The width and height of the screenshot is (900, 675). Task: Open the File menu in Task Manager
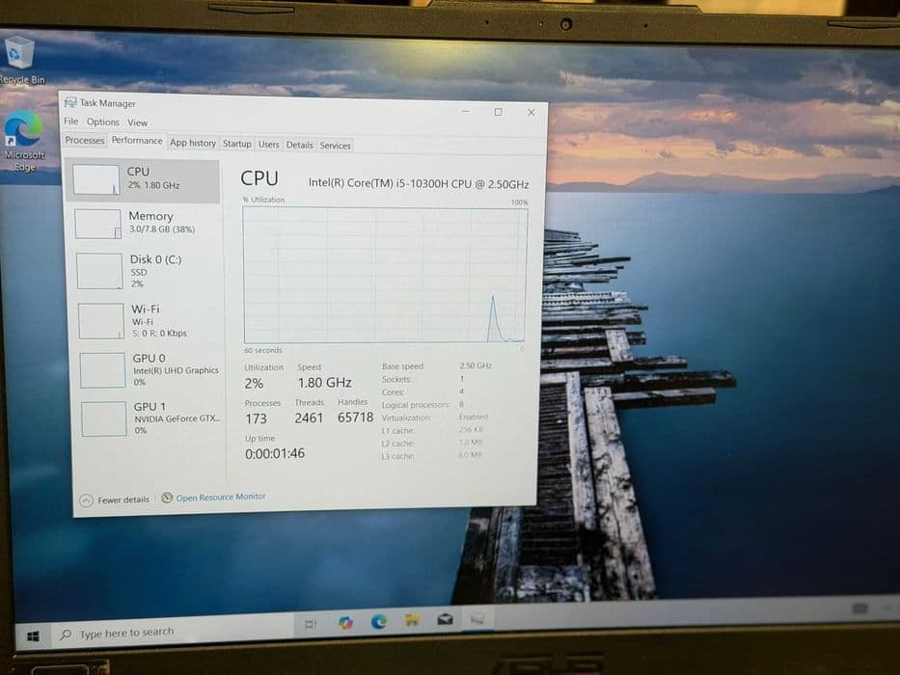[x=71, y=121]
